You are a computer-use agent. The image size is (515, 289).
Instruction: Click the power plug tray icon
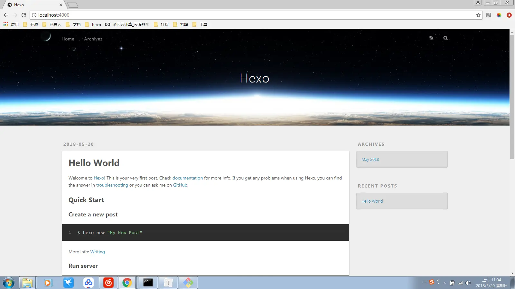(453, 283)
